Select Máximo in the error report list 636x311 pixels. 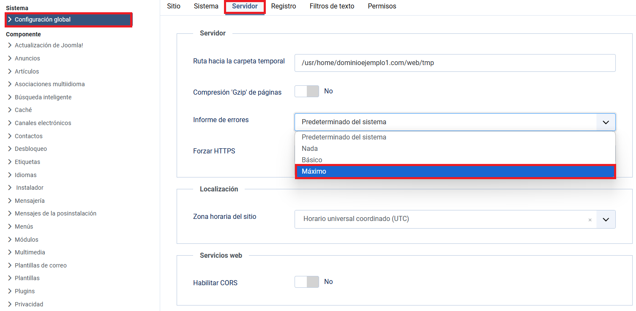point(455,172)
